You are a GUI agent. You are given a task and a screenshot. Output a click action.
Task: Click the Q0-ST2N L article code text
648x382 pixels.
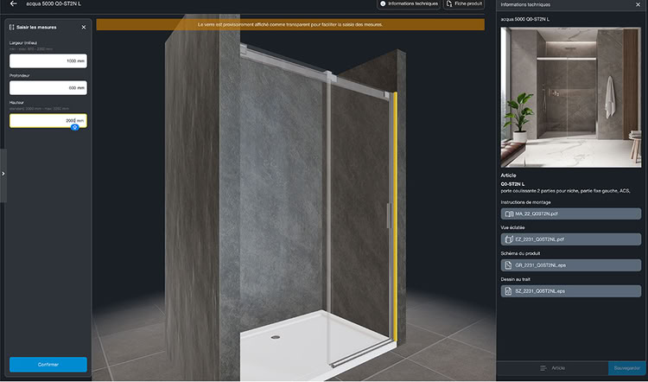512,184
